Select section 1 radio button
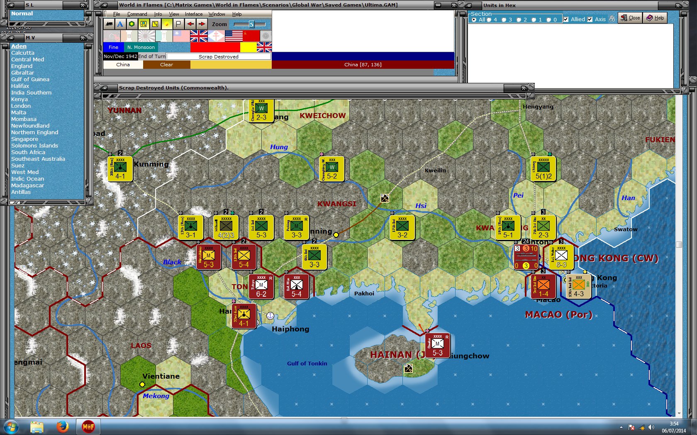 [x=534, y=19]
